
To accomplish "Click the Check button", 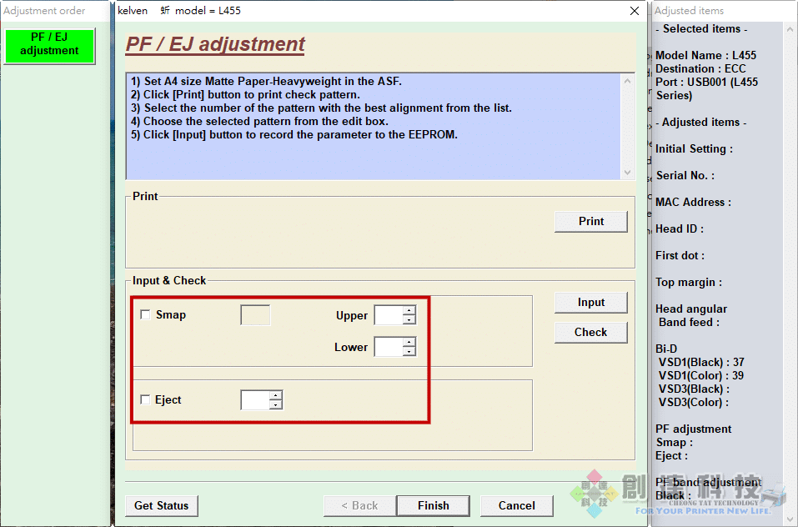I will coord(590,332).
